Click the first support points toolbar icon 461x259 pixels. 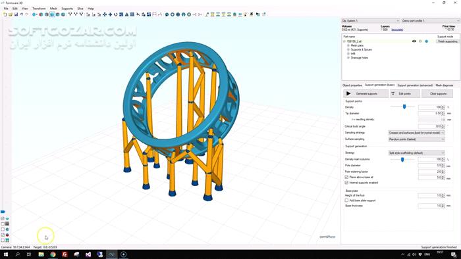[70, 14]
